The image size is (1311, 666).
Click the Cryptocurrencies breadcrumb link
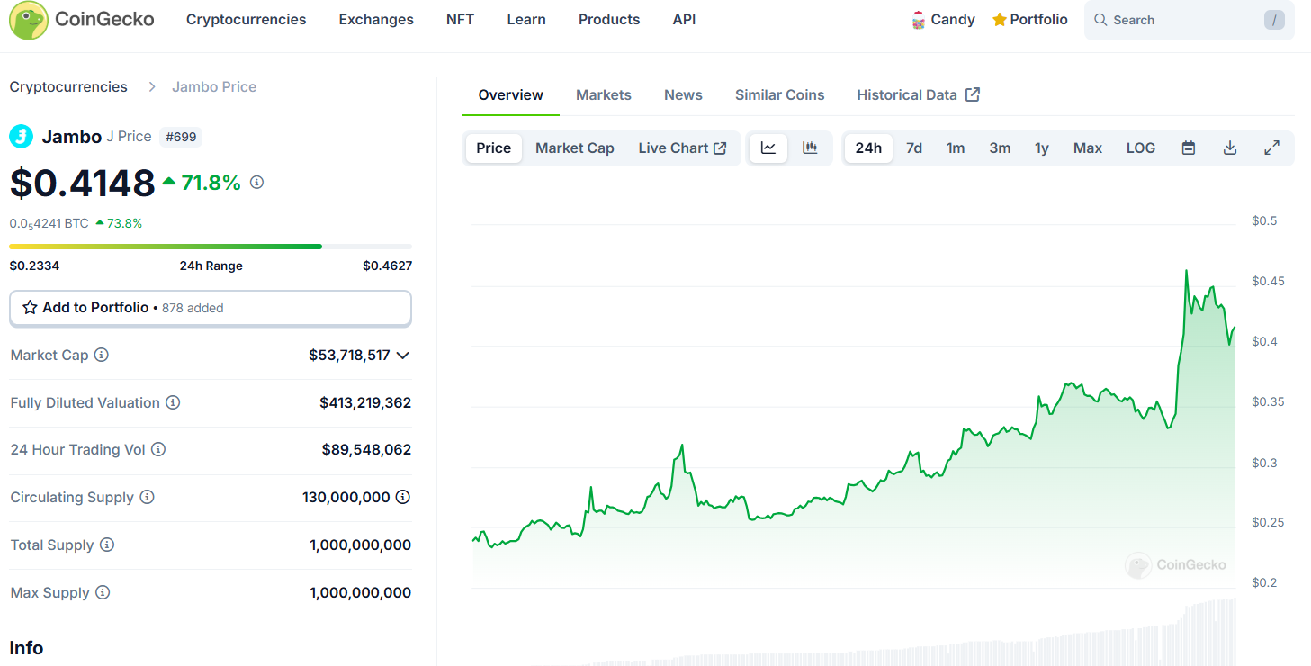click(x=68, y=87)
